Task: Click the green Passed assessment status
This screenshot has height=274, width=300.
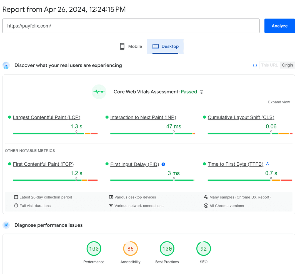Action: point(189,92)
